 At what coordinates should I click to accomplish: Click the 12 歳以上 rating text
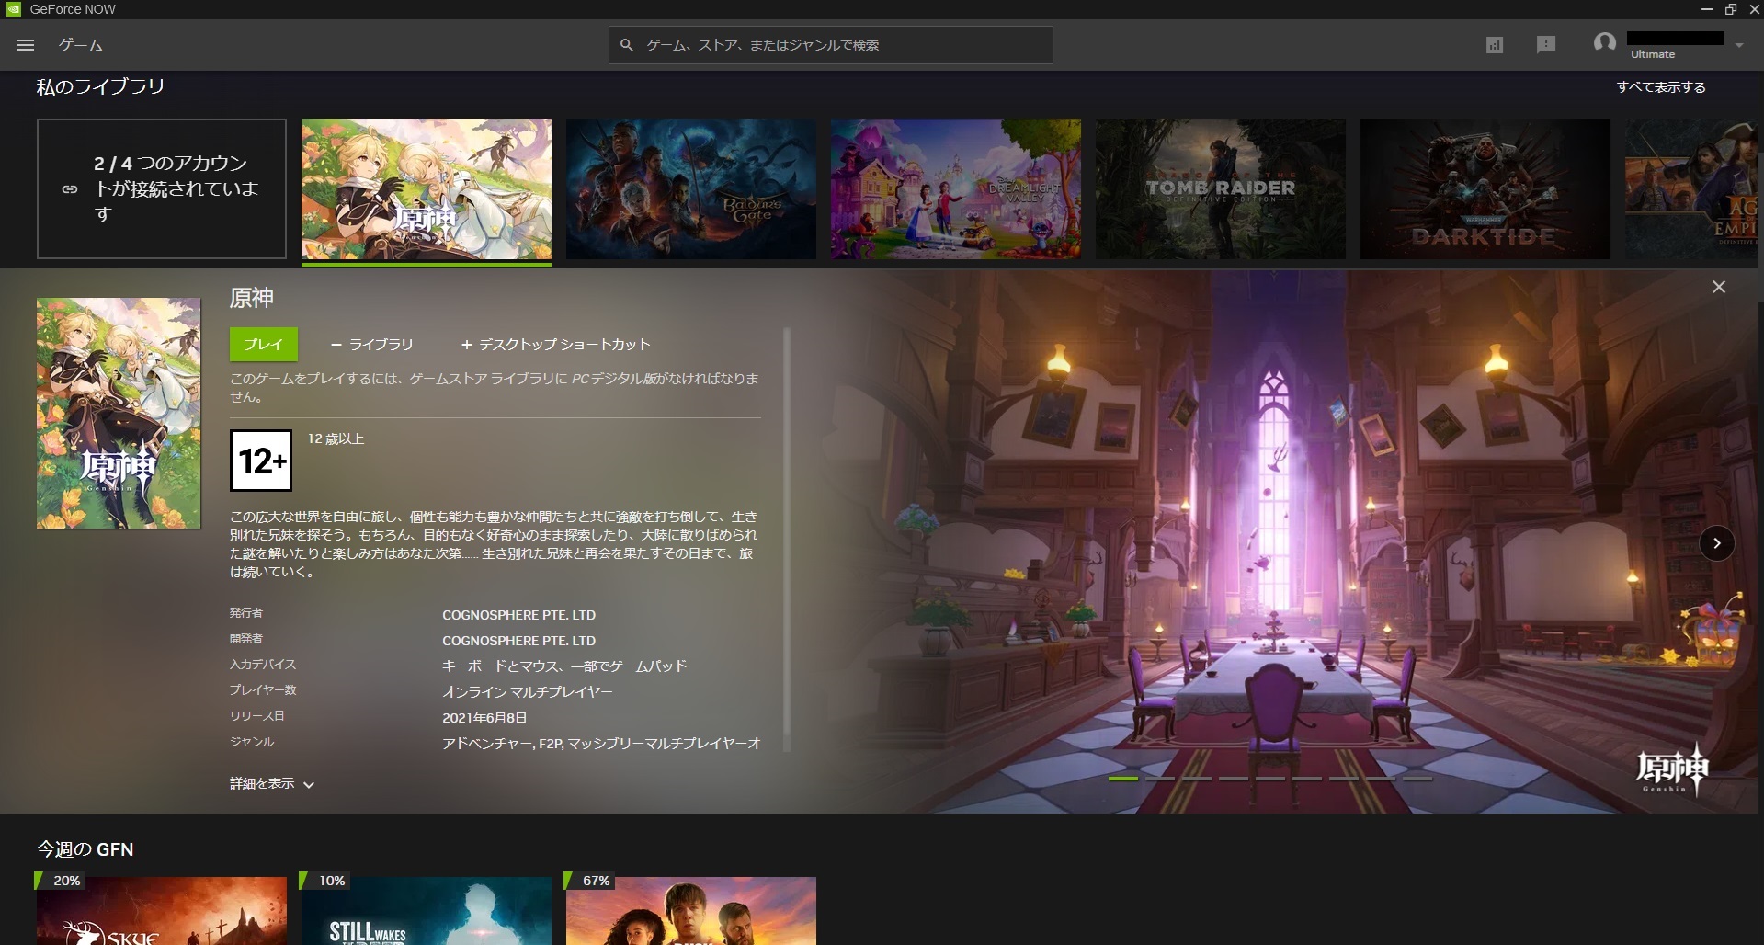[336, 439]
